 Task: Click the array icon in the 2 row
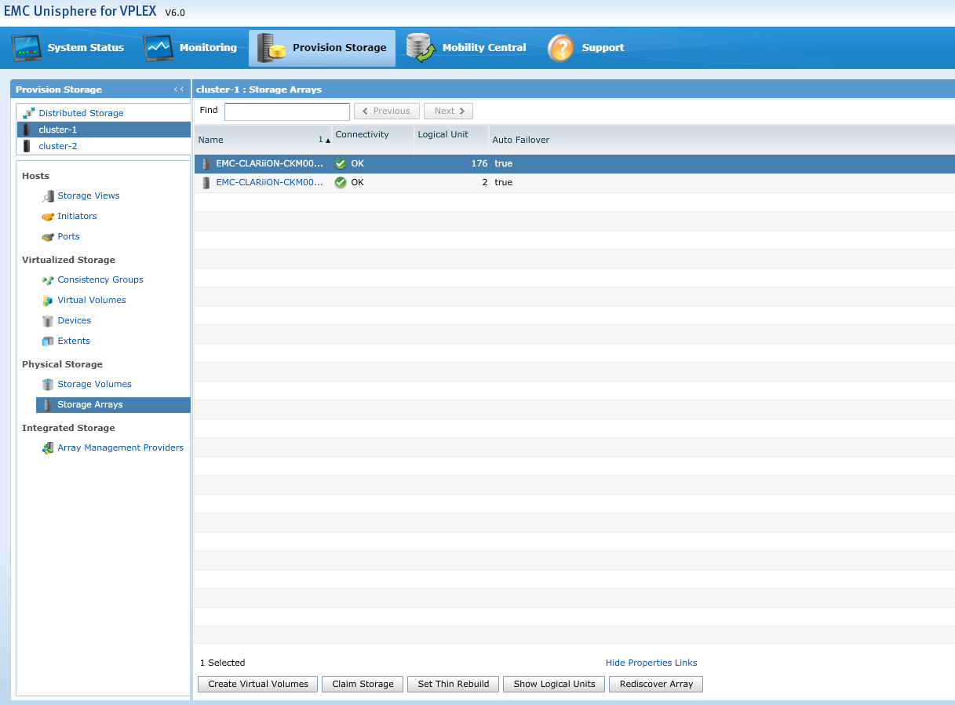206,182
